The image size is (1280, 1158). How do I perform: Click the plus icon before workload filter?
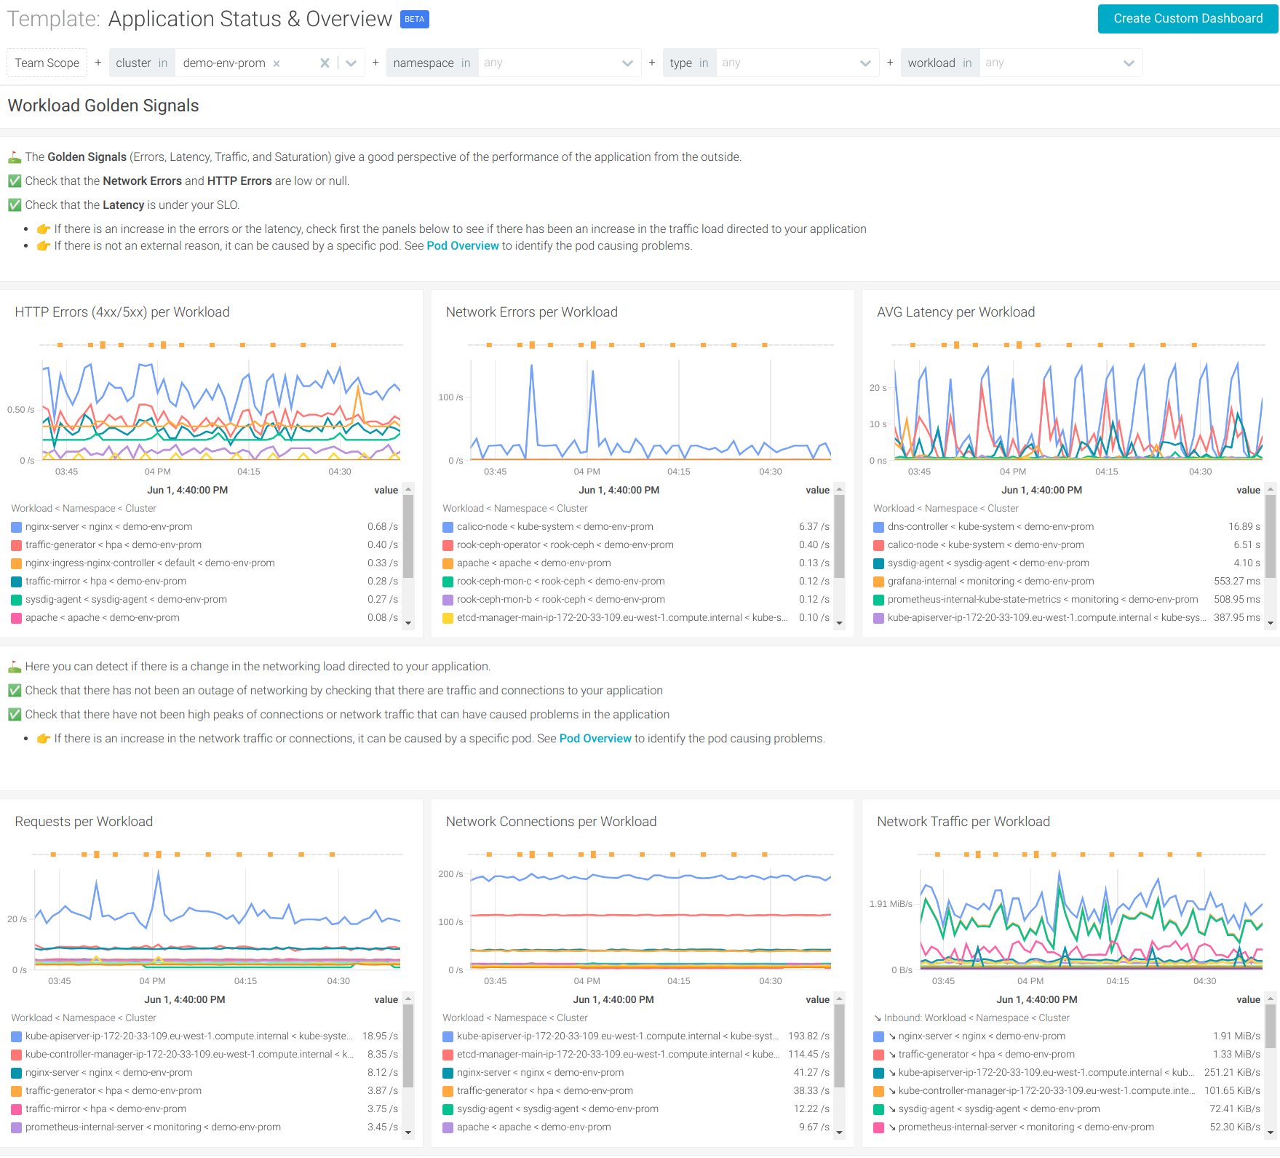(890, 63)
